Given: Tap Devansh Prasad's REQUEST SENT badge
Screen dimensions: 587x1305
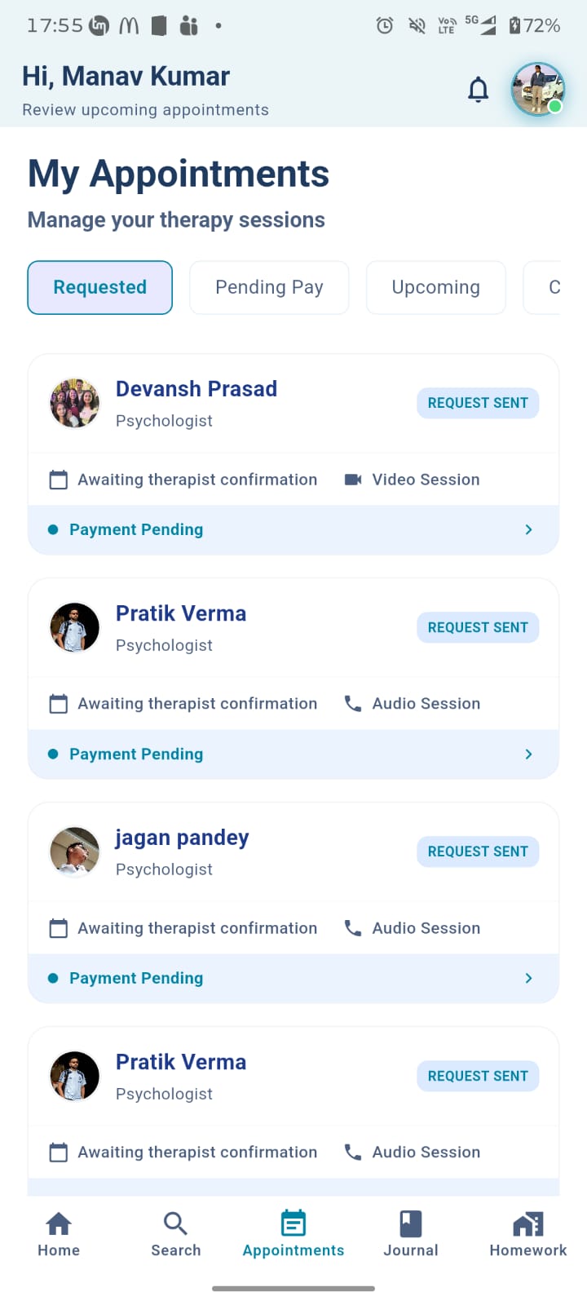Looking at the screenshot, I should coord(478,403).
